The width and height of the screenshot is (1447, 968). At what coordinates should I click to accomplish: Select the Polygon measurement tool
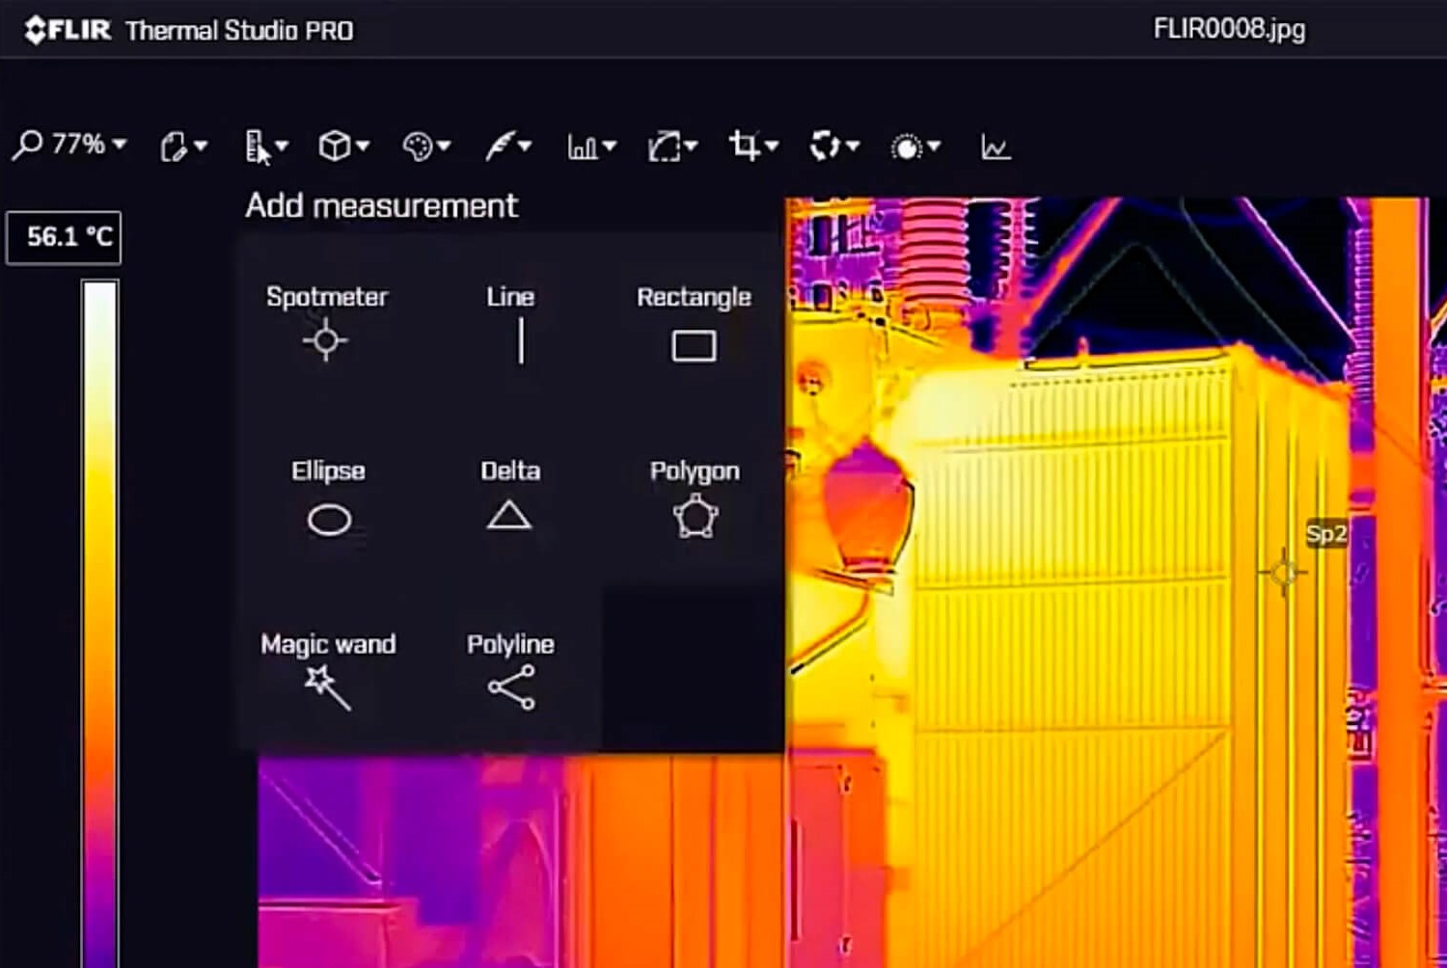point(695,497)
